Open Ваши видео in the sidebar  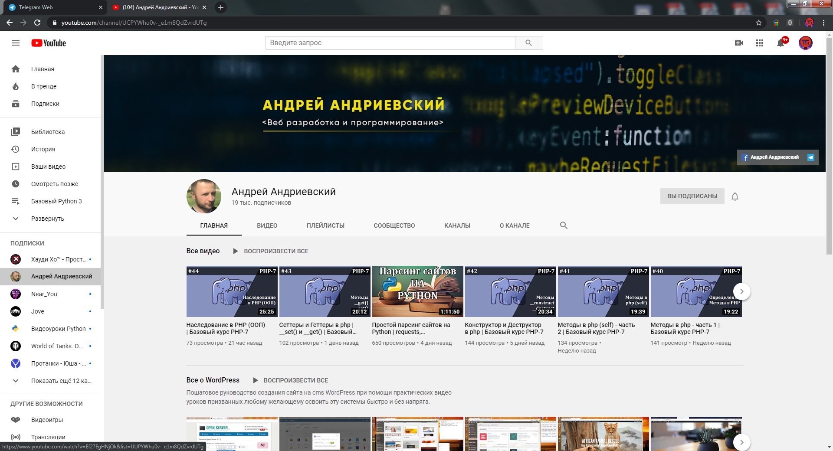coord(50,167)
